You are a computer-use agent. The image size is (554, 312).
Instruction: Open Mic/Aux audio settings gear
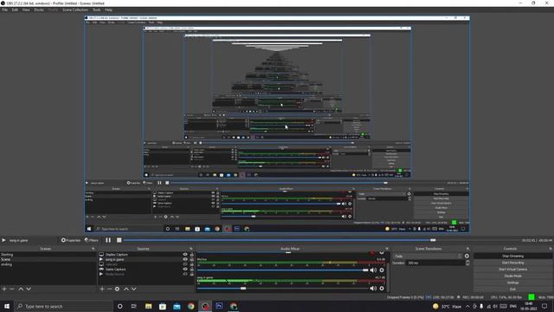(x=382, y=270)
